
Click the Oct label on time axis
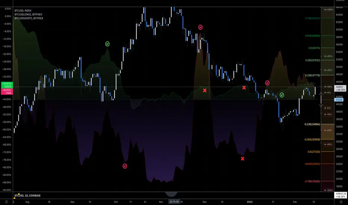116,202
